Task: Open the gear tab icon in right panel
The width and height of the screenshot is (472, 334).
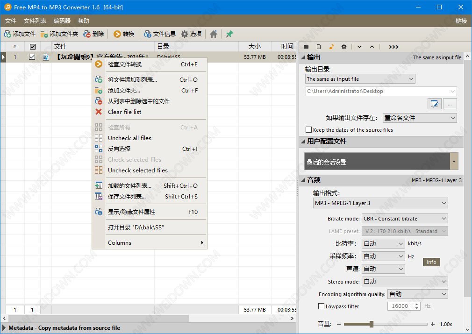Action: click(344, 47)
